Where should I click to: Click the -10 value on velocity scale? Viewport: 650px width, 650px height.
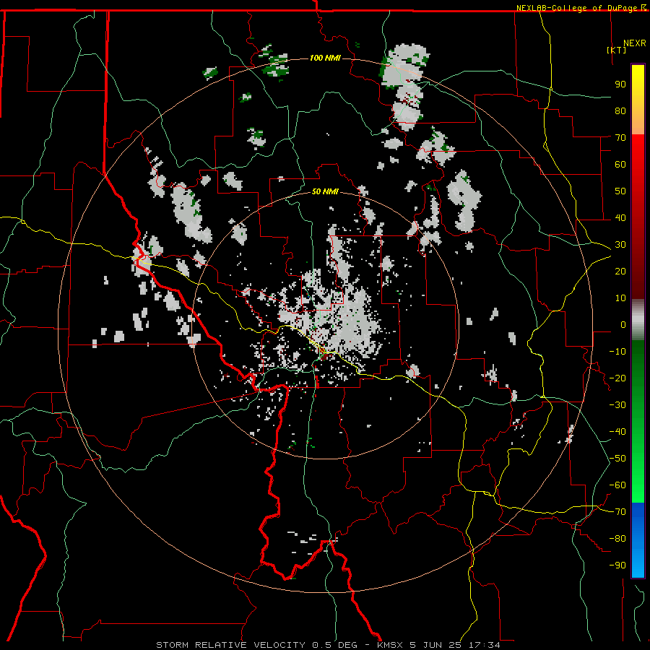coord(617,352)
